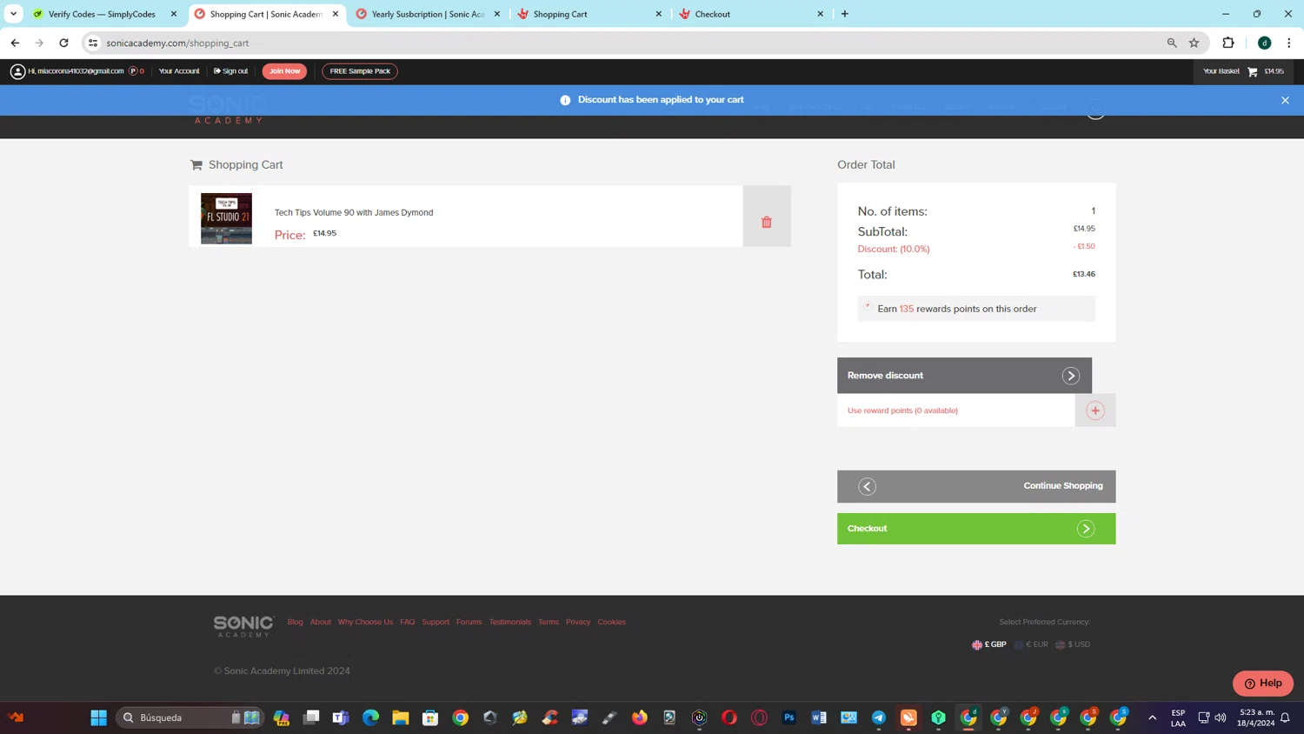Open a new browser tab with plus
Viewport: 1304px width, 734px height.
tap(845, 14)
